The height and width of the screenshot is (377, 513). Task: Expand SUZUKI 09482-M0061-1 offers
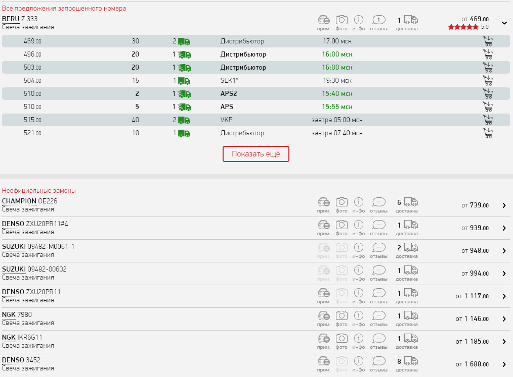(504, 251)
